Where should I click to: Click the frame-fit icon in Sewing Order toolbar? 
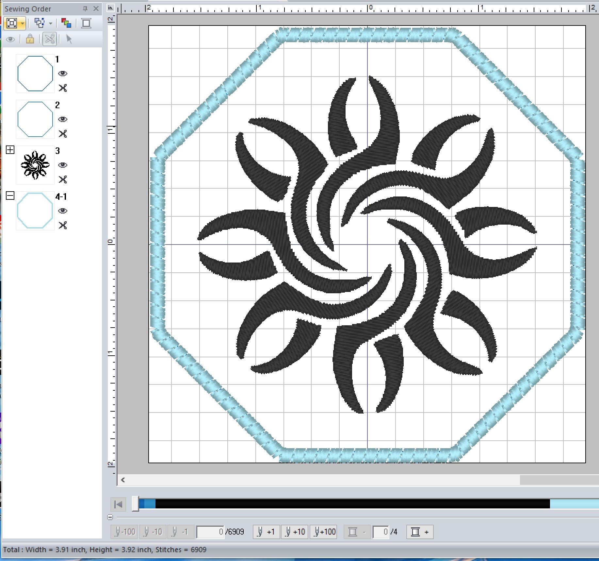(x=11, y=23)
